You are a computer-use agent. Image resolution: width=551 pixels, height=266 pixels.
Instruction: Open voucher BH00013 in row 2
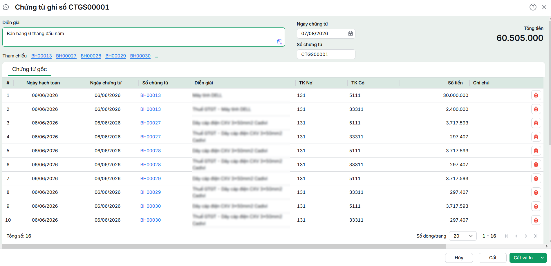pos(151,109)
